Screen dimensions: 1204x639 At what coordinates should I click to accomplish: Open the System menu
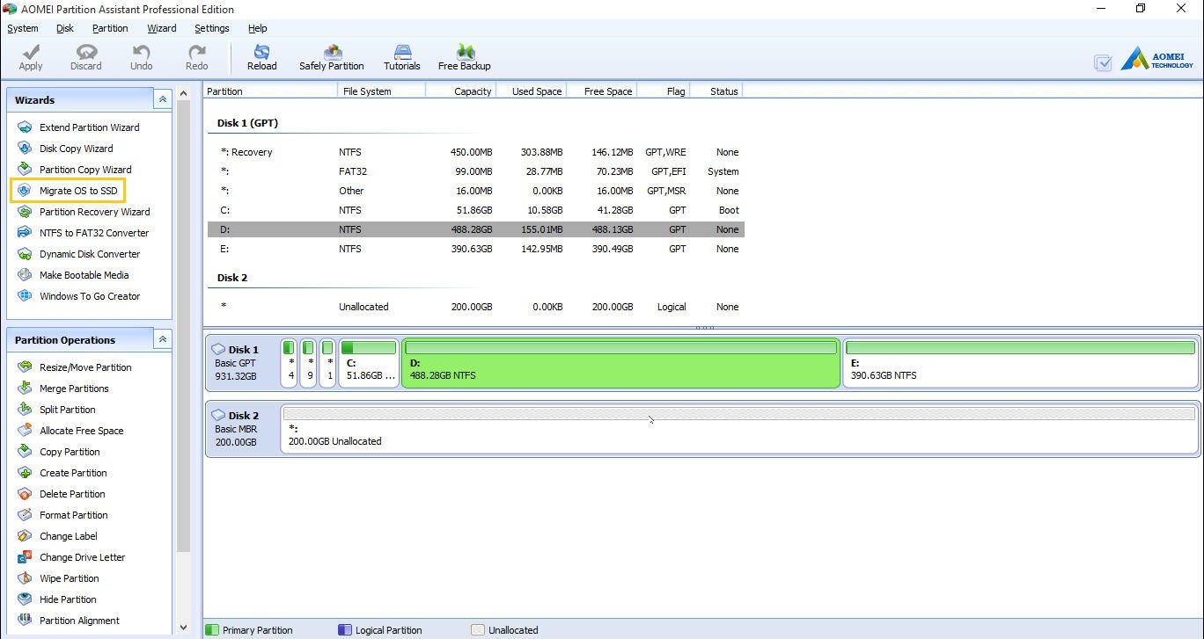pos(22,28)
